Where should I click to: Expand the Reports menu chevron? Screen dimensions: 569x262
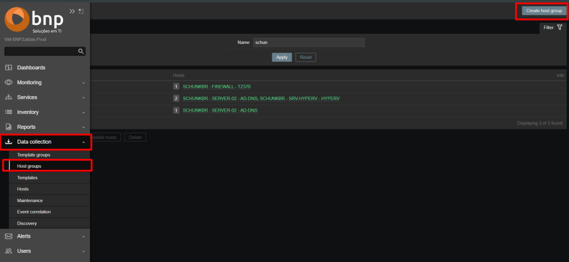click(83, 127)
